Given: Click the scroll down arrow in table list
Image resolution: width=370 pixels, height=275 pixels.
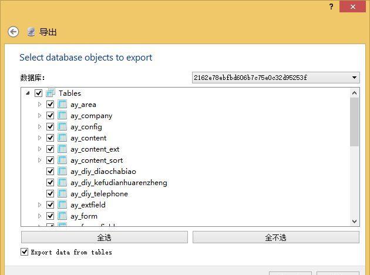Looking at the screenshot, I should (x=354, y=222).
